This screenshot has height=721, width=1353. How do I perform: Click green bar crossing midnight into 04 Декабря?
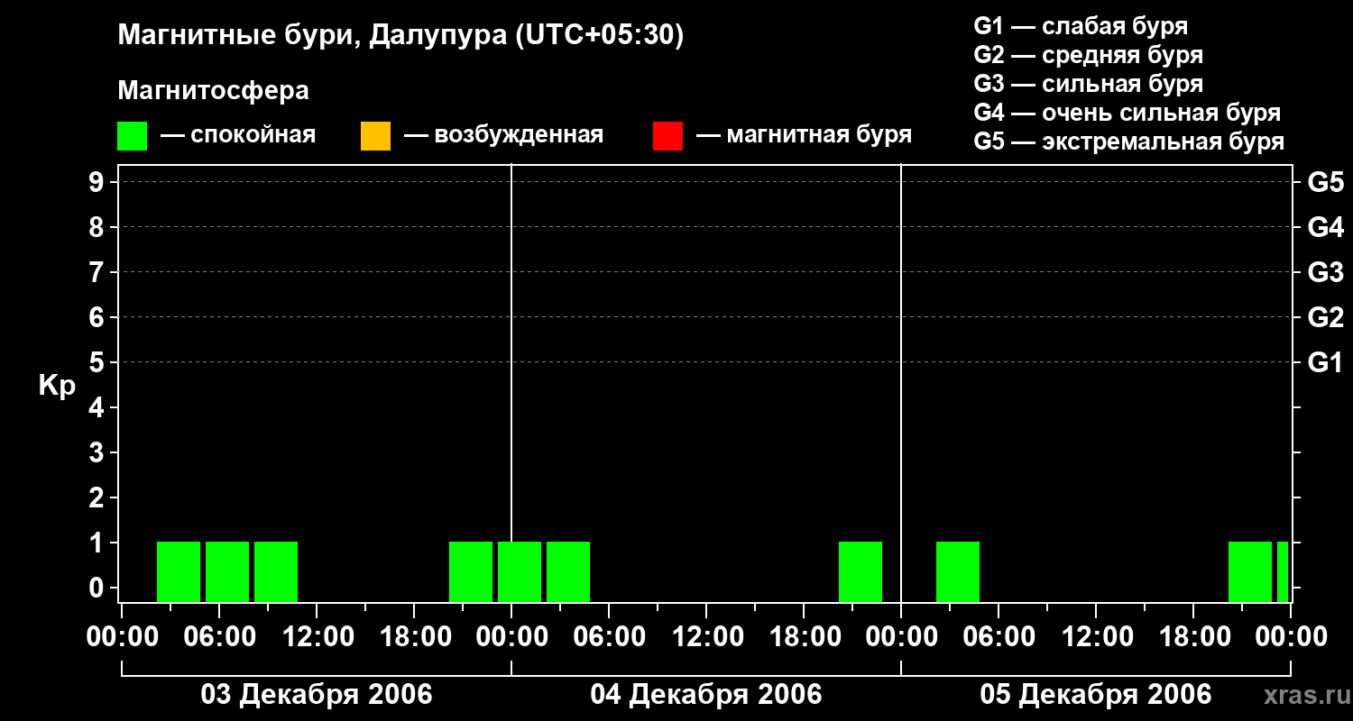pyautogui.click(x=520, y=571)
